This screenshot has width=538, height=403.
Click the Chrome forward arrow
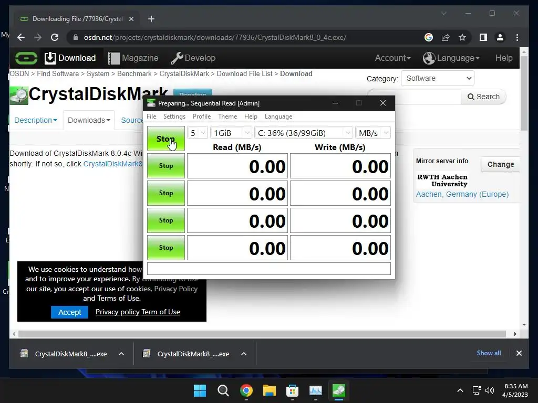coord(38,37)
